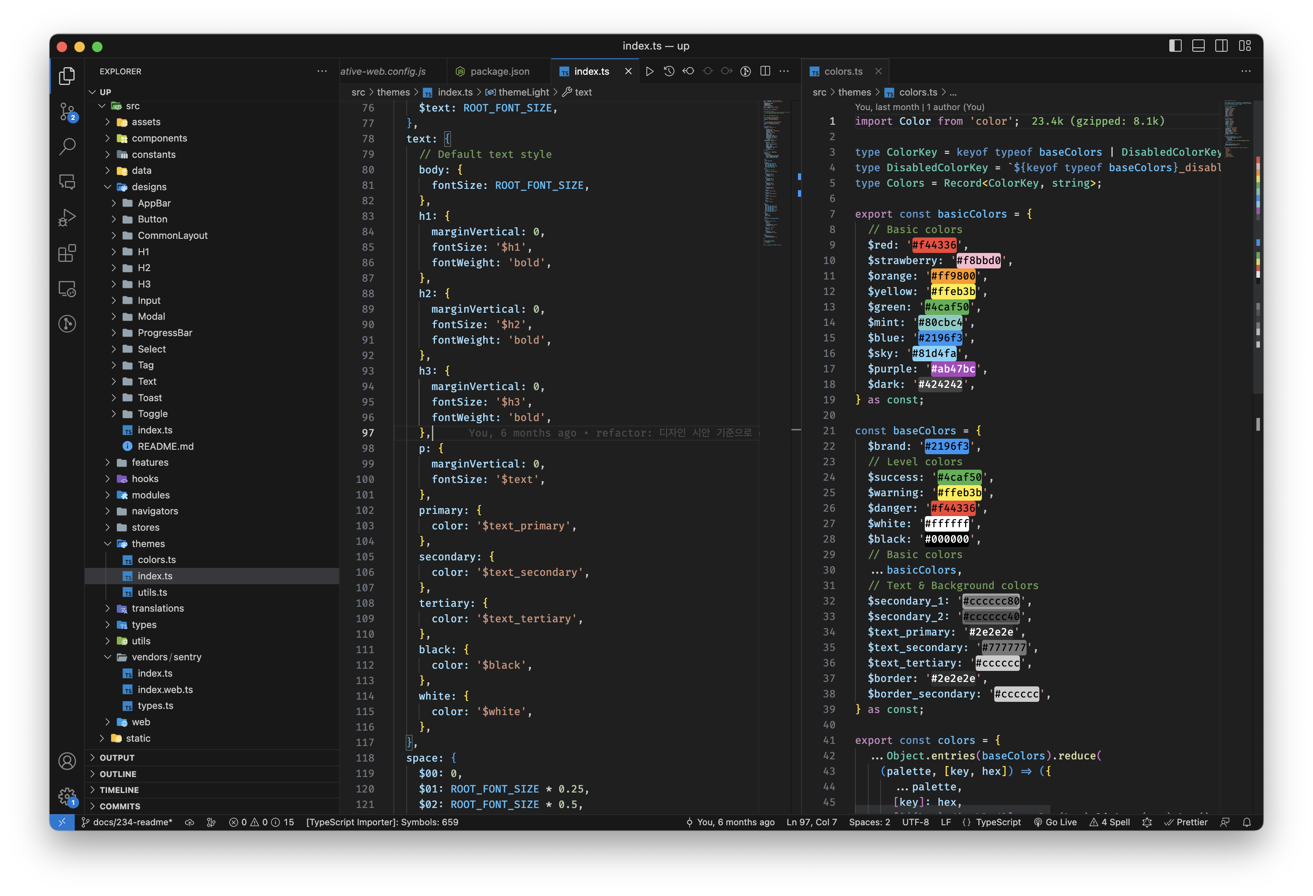Click the docs/234-readme branch indicator
The image size is (1313, 896).
pos(128,823)
